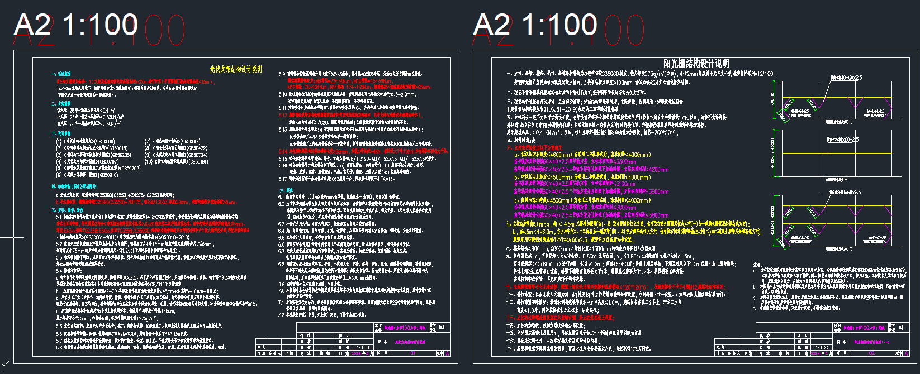Select the left white "A2 1:100" label
The height and width of the screenshot is (374, 920).
75,26
